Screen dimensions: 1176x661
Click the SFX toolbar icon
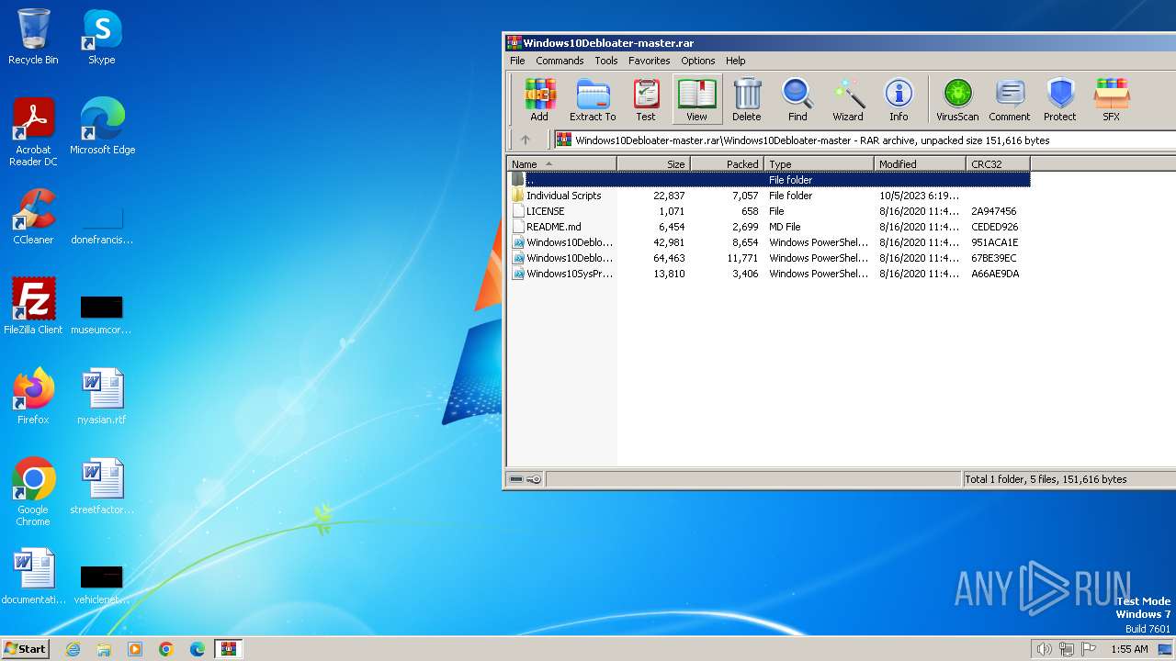click(1111, 99)
